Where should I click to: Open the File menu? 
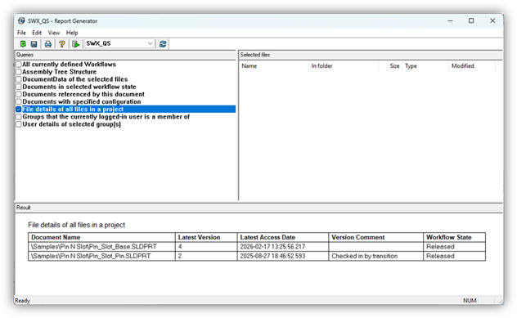point(21,33)
